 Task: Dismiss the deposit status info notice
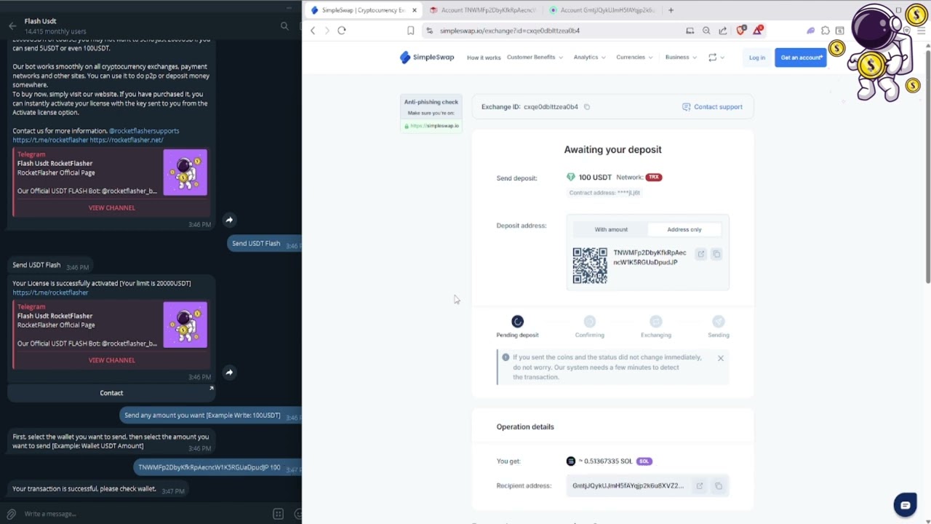[721, 358]
